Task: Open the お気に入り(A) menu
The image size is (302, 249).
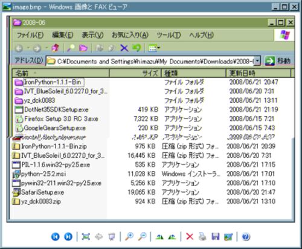Action: (x=130, y=35)
